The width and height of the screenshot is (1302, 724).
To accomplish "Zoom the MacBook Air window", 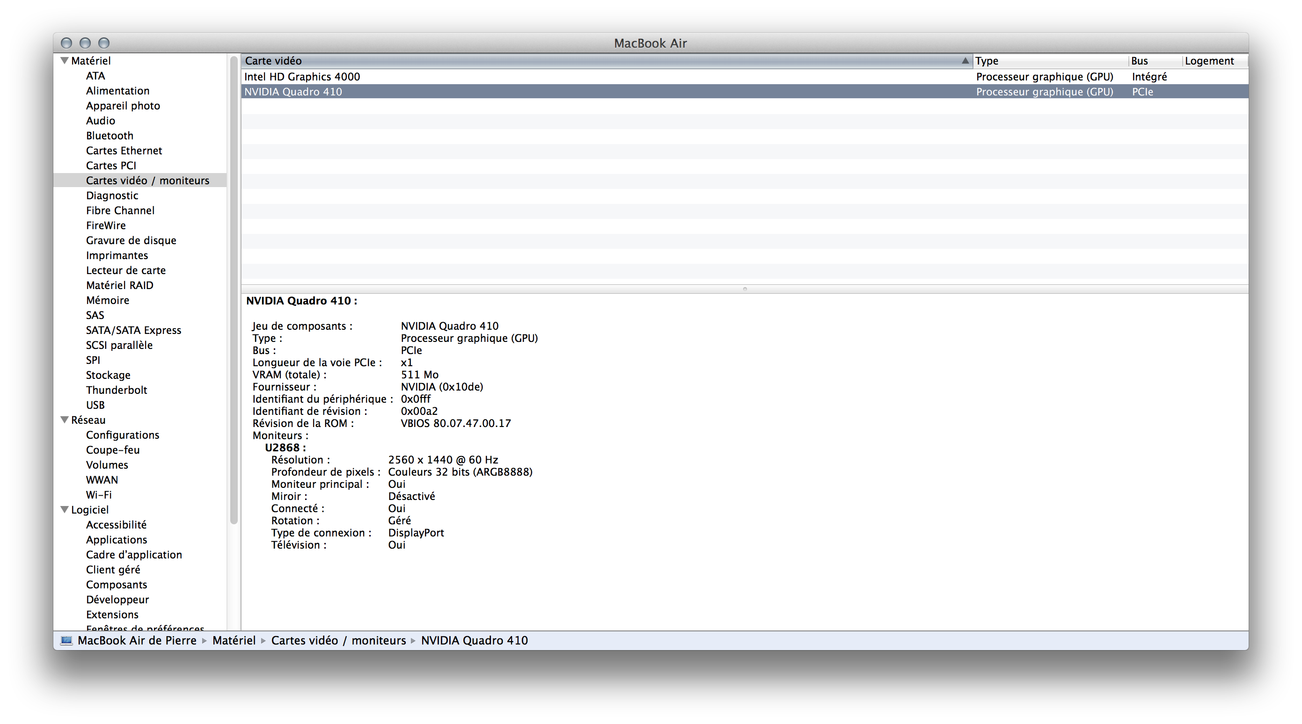I will tap(103, 43).
